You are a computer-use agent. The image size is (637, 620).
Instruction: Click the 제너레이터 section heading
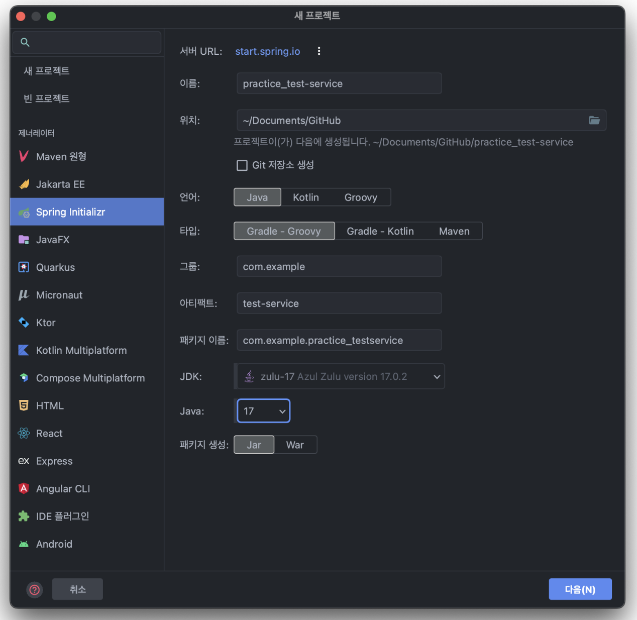(36, 133)
